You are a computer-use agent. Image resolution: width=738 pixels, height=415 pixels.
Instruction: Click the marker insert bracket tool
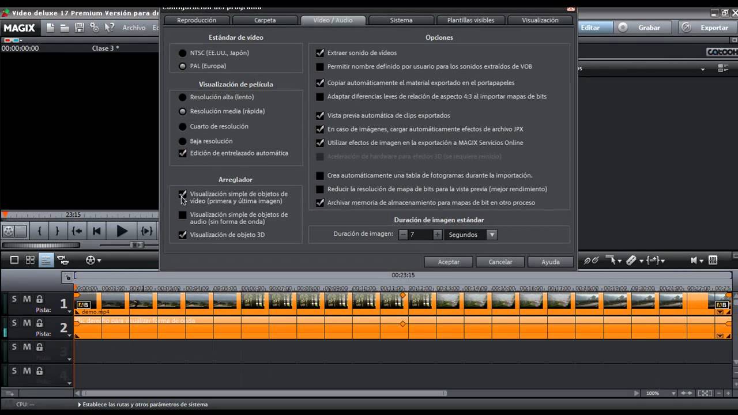click(x=652, y=261)
